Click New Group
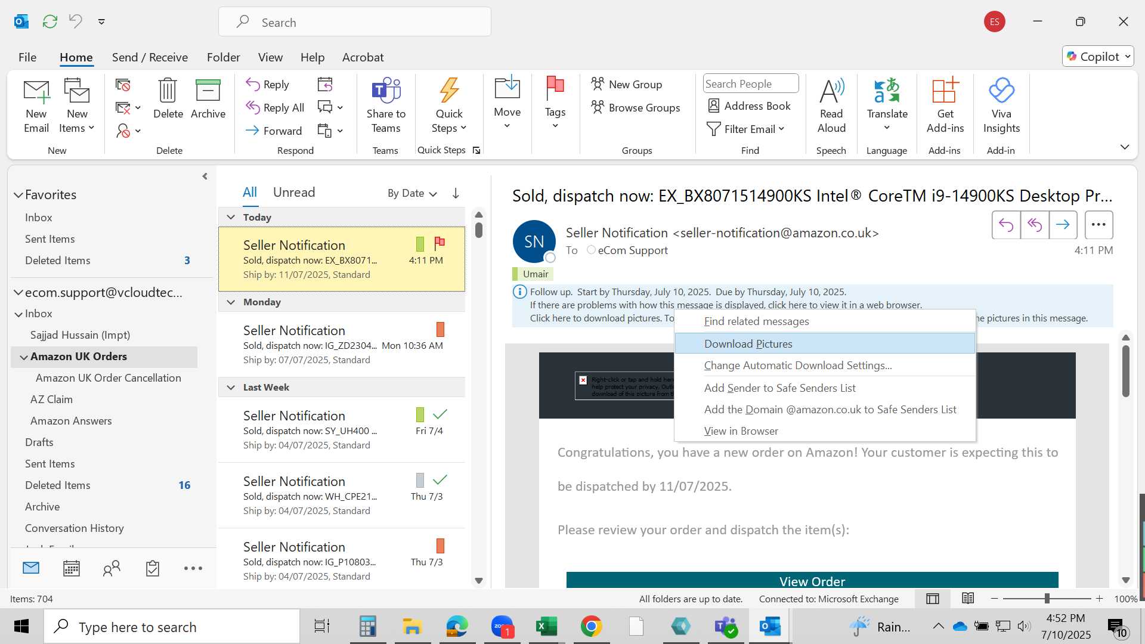Screen dimensions: 1145x644 (x=627, y=85)
